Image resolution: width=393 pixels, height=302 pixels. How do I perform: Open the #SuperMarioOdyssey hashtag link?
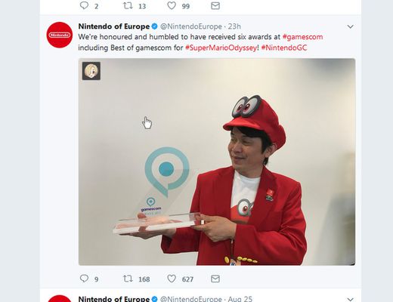[221, 48]
